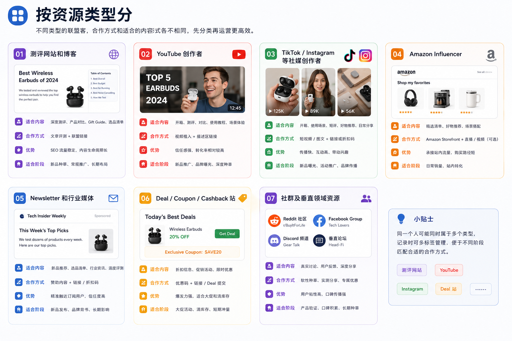Play the 56K views short video
Image resolution: width=512 pixels, height=341 pixels.
354,92
